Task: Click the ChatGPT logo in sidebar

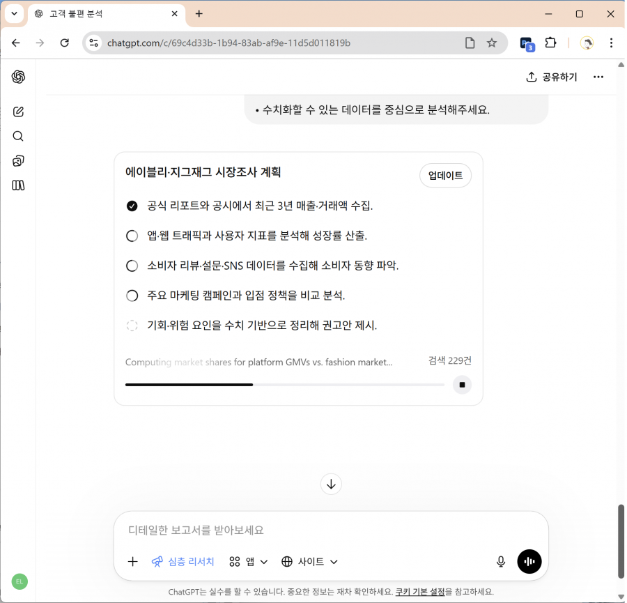Action: pos(19,77)
